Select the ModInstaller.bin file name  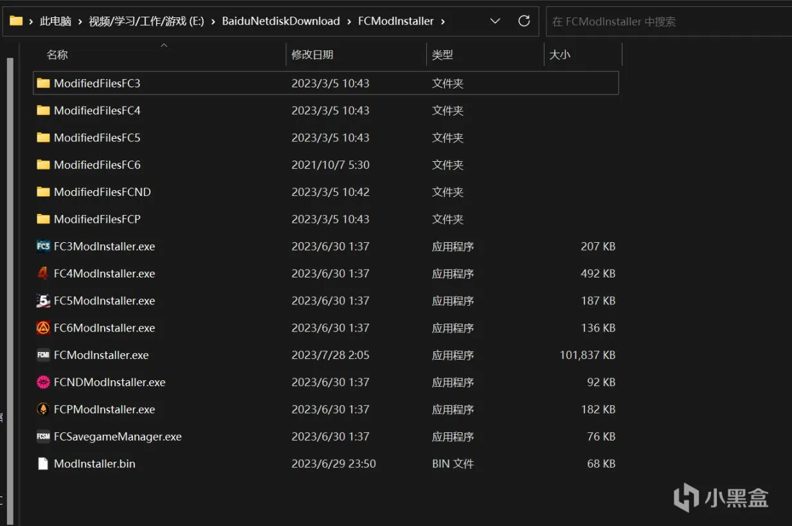[94, 463]
